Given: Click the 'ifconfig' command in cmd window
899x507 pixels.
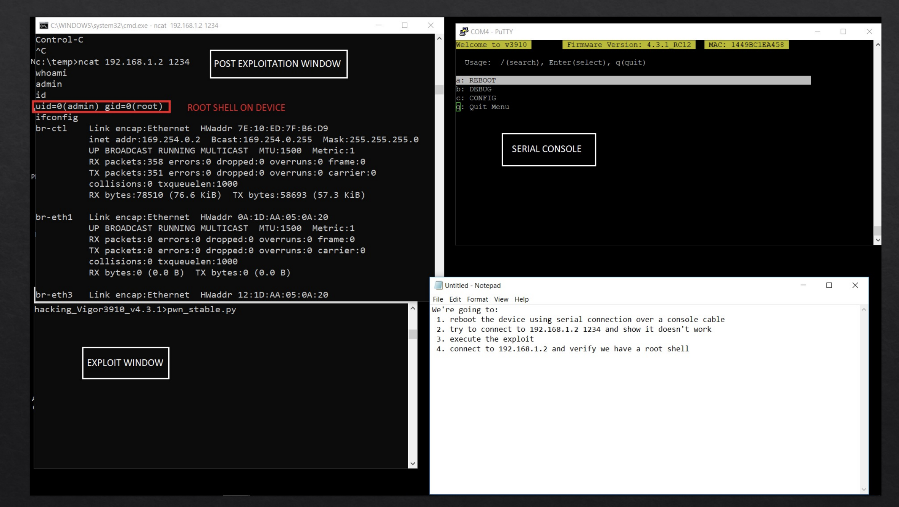Looking at the screenshot, I should 56,118.
